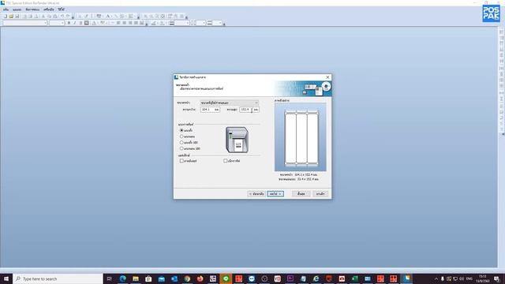505x284 pixels.
Task: Click the Finish button in the wizard
Action: pyautogui.click(x=301, y=194)
